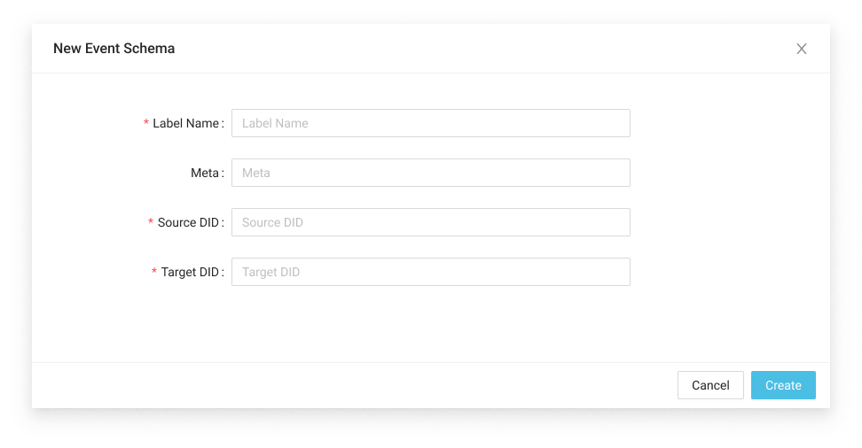Click the "Label Name" field label
Viewport: 862px width, 448px height.
click(185, 123)
